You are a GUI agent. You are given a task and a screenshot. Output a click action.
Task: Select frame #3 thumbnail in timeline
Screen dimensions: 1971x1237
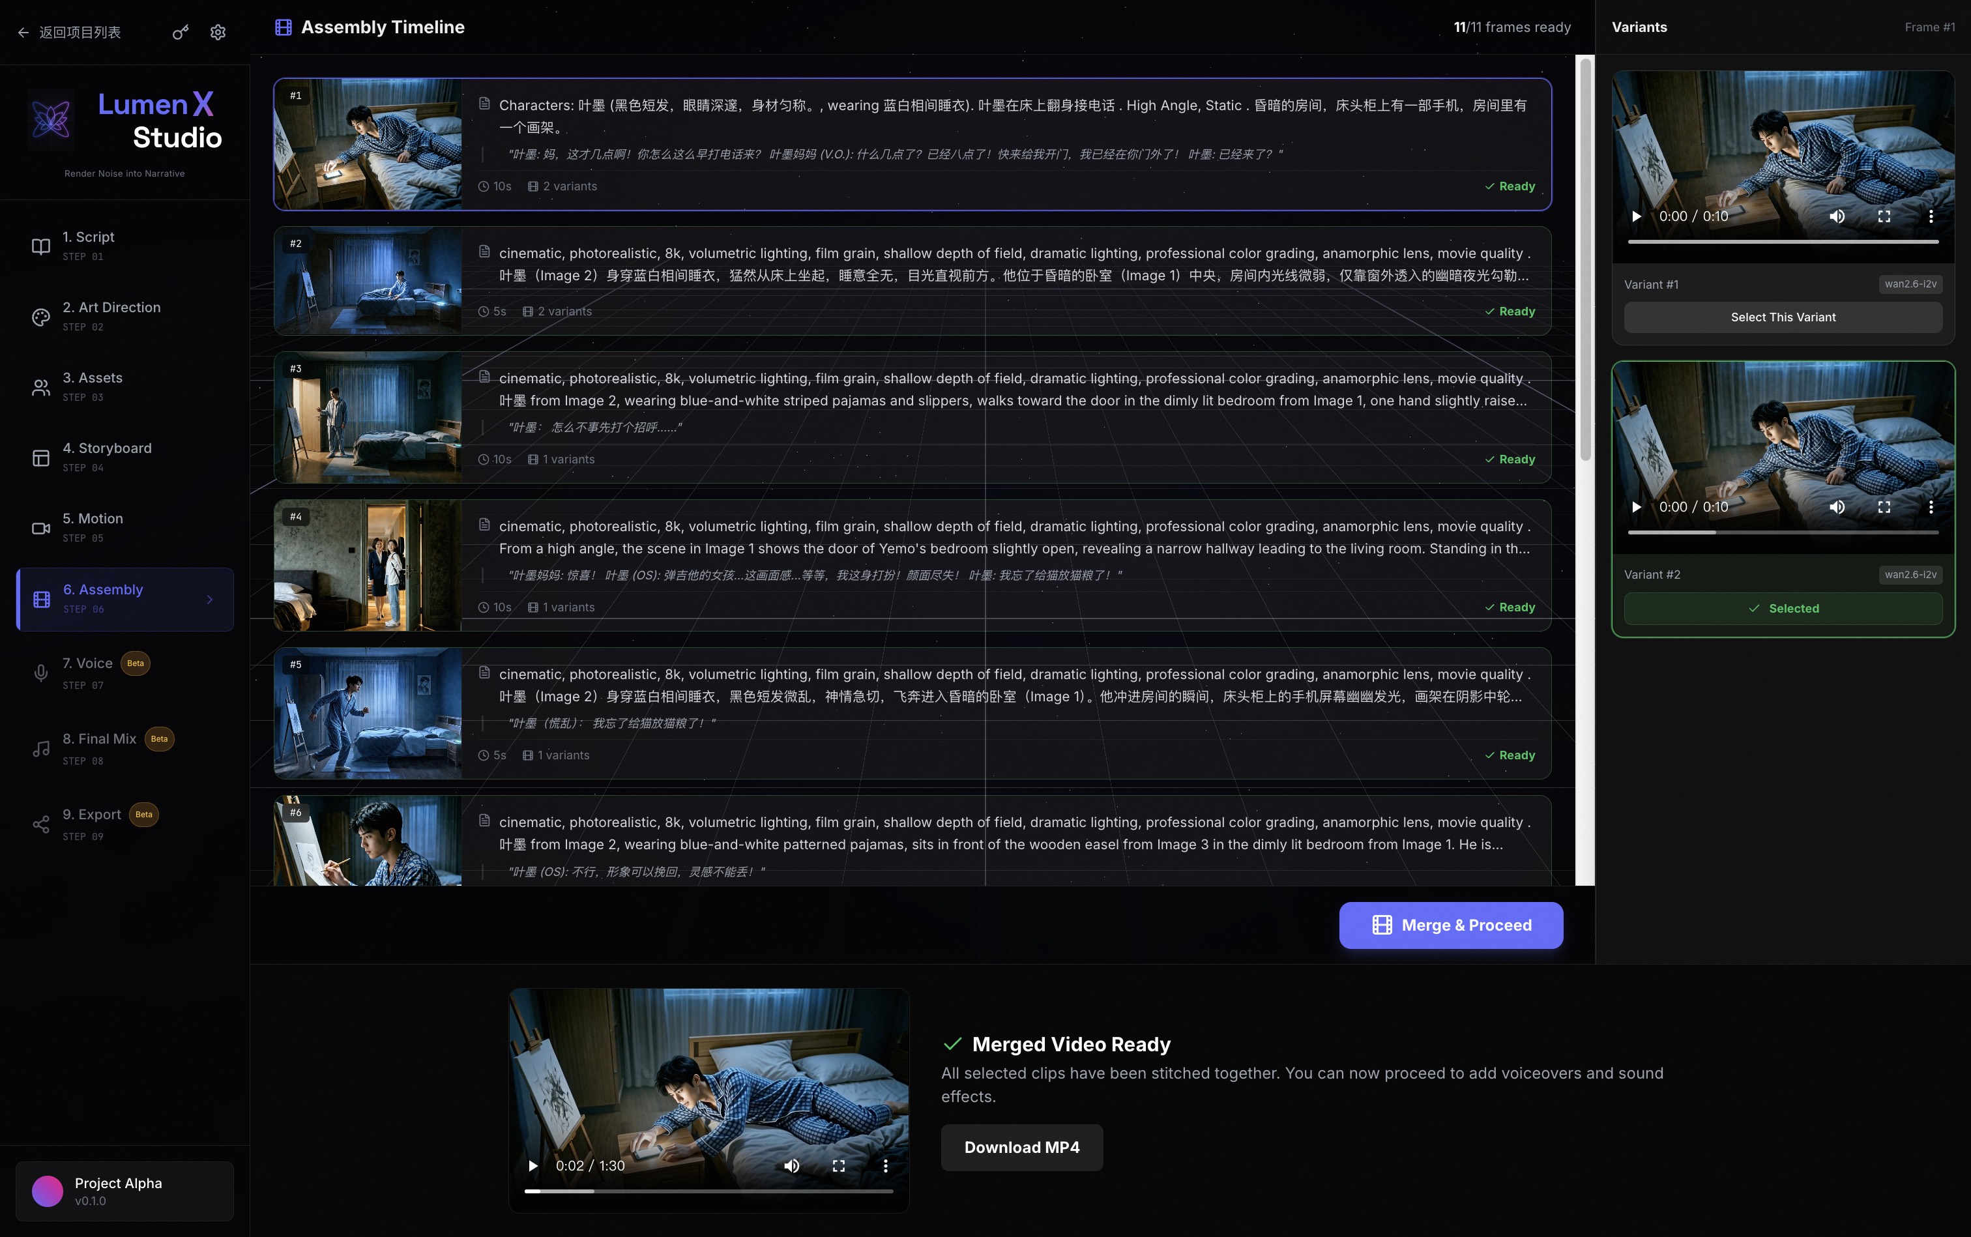tap(368, 417)
